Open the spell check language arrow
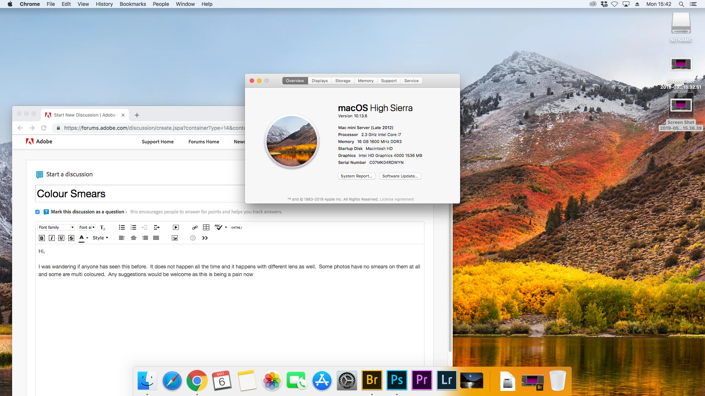The width and height of the screenshot is (705, 396). 226,227
